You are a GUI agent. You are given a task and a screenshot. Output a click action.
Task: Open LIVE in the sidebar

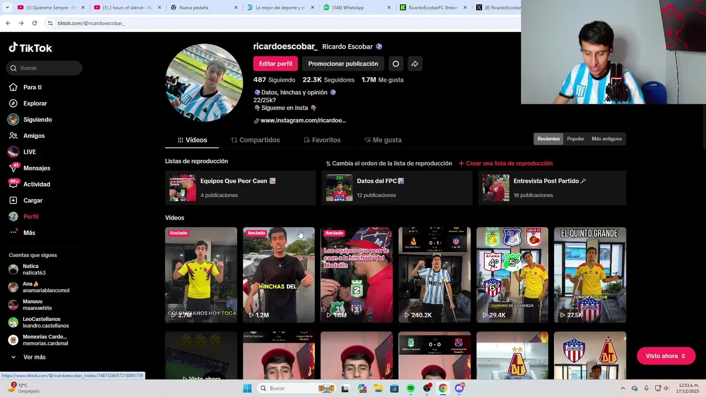pos(29,152)
